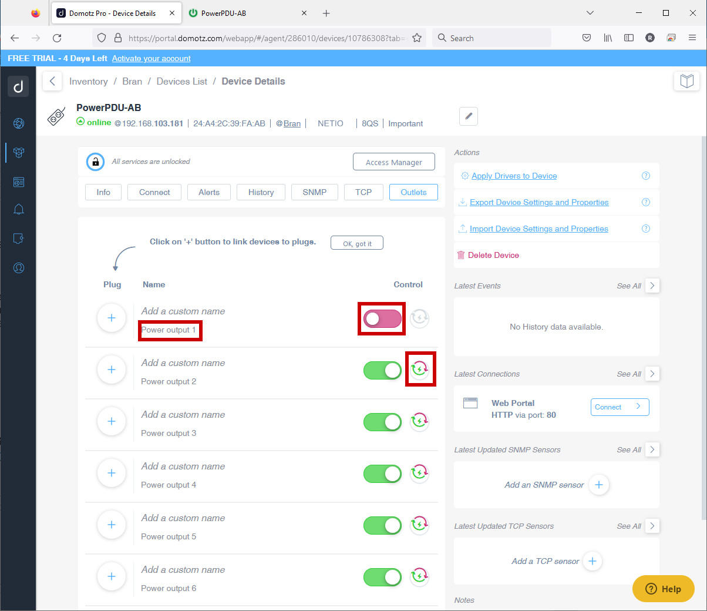Link a device to plug 5
The width and height of the screenshot is (707, 611).
coord(112,525)
